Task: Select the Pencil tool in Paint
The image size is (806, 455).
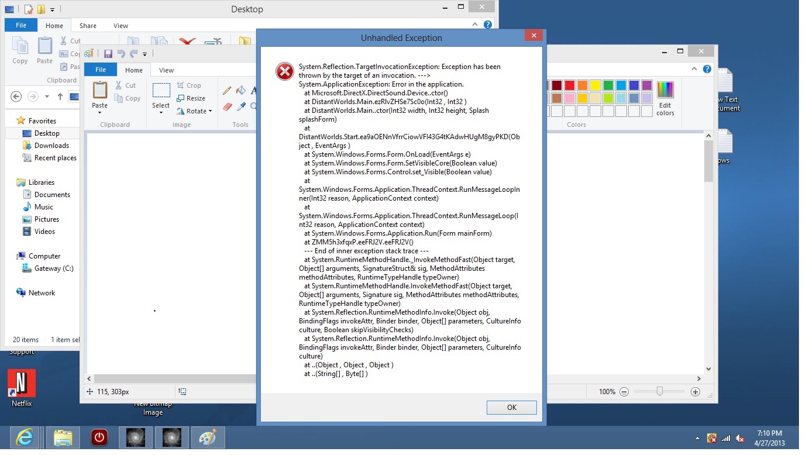Action: tap(227, 91)
